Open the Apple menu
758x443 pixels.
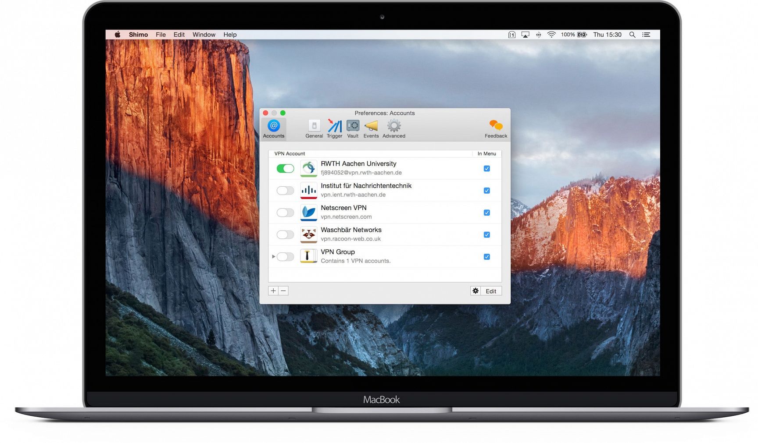118,35
